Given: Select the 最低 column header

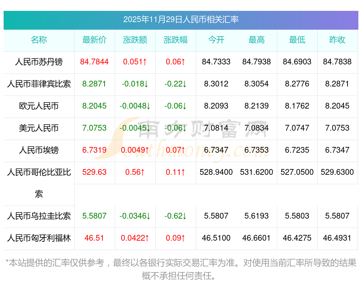Looking at the screenshot, I should tap(297, 40).
